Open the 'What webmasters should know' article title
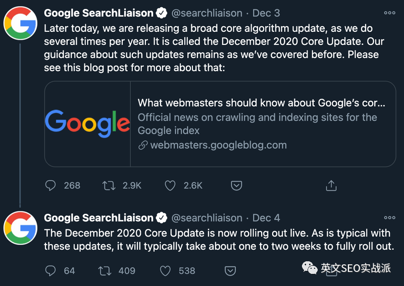 [x=261, y=103]
